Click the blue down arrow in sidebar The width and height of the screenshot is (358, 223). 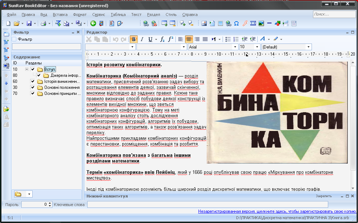click(6, 83)
